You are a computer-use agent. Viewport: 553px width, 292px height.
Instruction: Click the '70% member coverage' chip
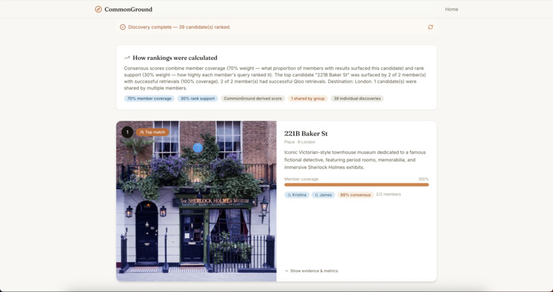(x=149, y=98)
